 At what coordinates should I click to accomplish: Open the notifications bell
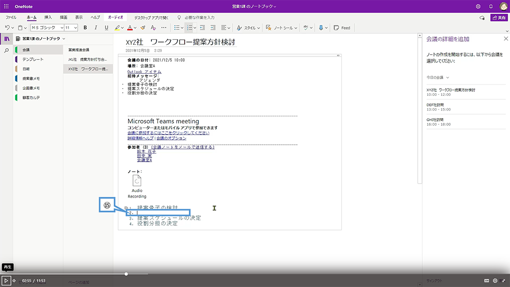pos(491,6)
